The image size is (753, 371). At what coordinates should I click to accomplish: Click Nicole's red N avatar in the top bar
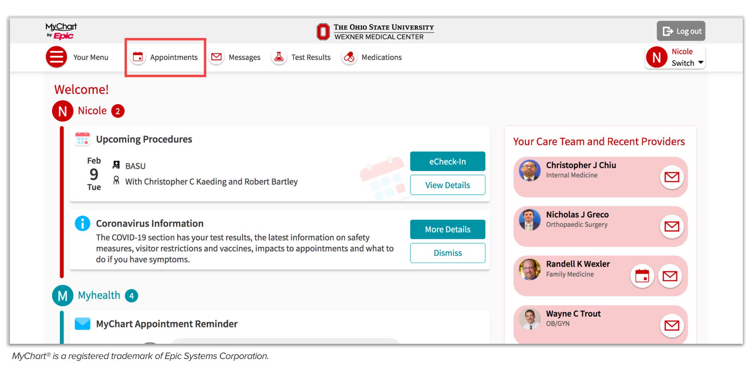pos(656,57)
